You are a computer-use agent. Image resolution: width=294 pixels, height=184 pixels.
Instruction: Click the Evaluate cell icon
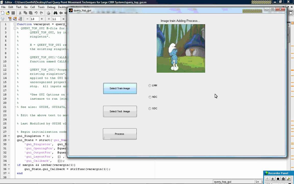pyautogui.click(x=9, y=19)
